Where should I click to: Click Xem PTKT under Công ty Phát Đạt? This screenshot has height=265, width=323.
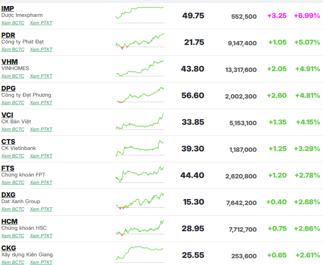[41, 49]
